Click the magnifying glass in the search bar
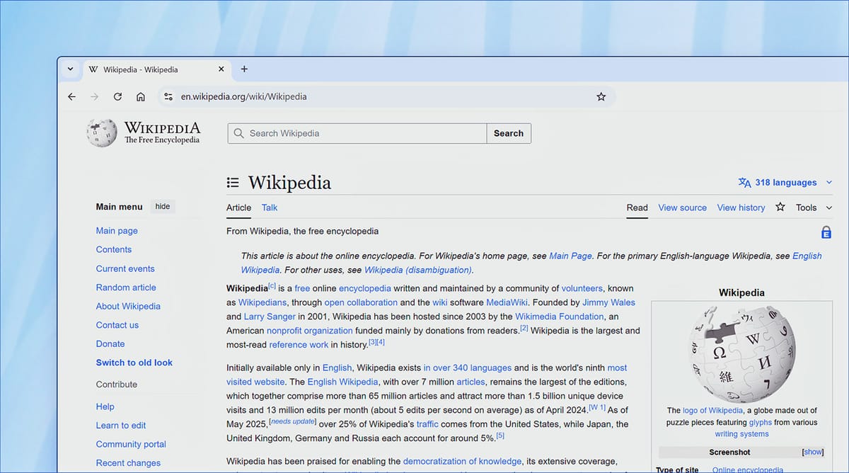849x473 pixels. [x=238, y=133]
